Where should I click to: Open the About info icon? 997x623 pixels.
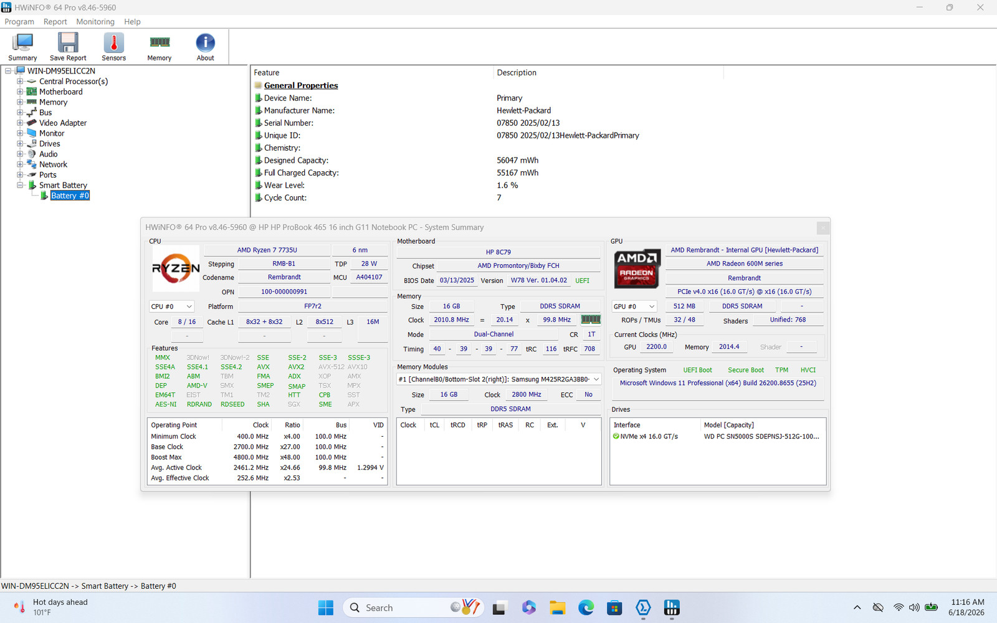[x=205, y=47]
